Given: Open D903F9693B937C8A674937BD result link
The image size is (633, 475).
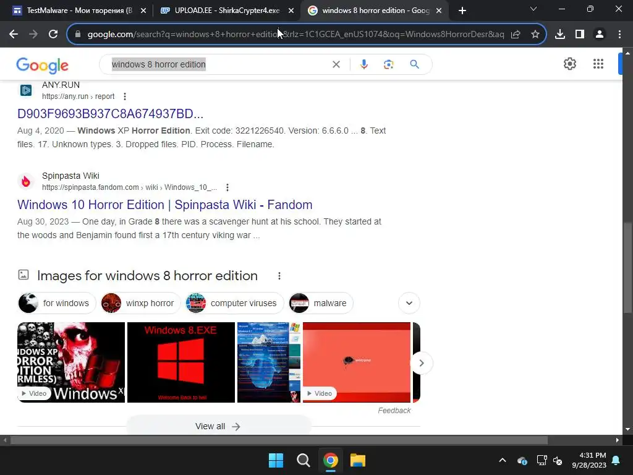Looking at the screenshot, I should point(110,114).
